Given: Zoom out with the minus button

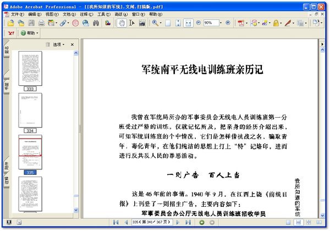Looking at the screenshot, I should (198, 23).
